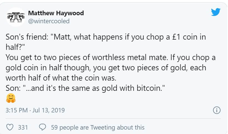Like the tweet with the heart icon

pos(10,127)
